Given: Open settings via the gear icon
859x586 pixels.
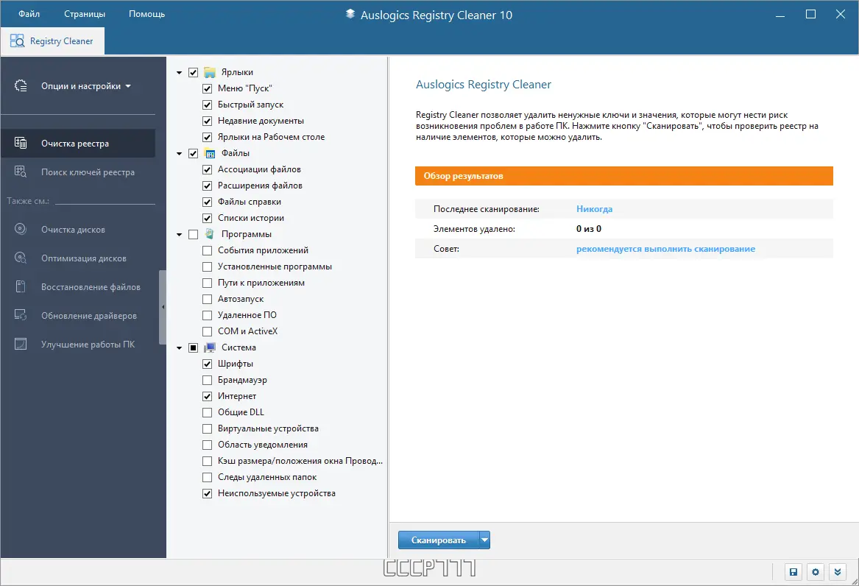Looking at the screenshot, I should (x=815, y=572).
